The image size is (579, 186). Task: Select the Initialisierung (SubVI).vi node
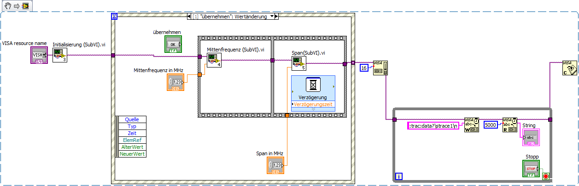[x=60, y=55]
